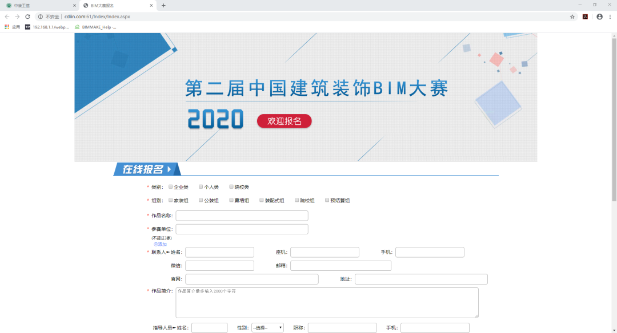Click the 地址 input field
This screenshot has width=617, height=333.
[x=421, y=279]
